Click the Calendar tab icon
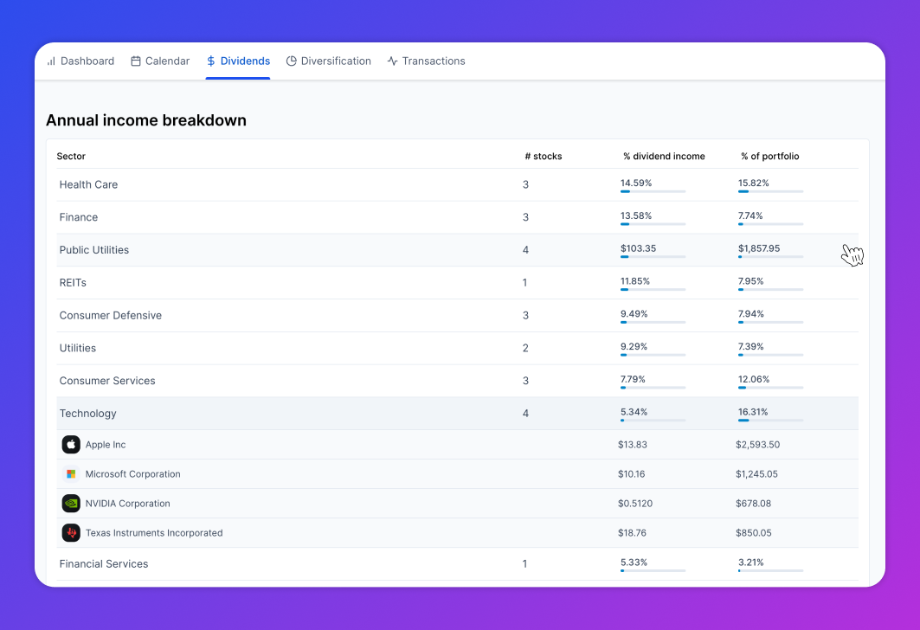The image size is (920, 630). (136, 61)
